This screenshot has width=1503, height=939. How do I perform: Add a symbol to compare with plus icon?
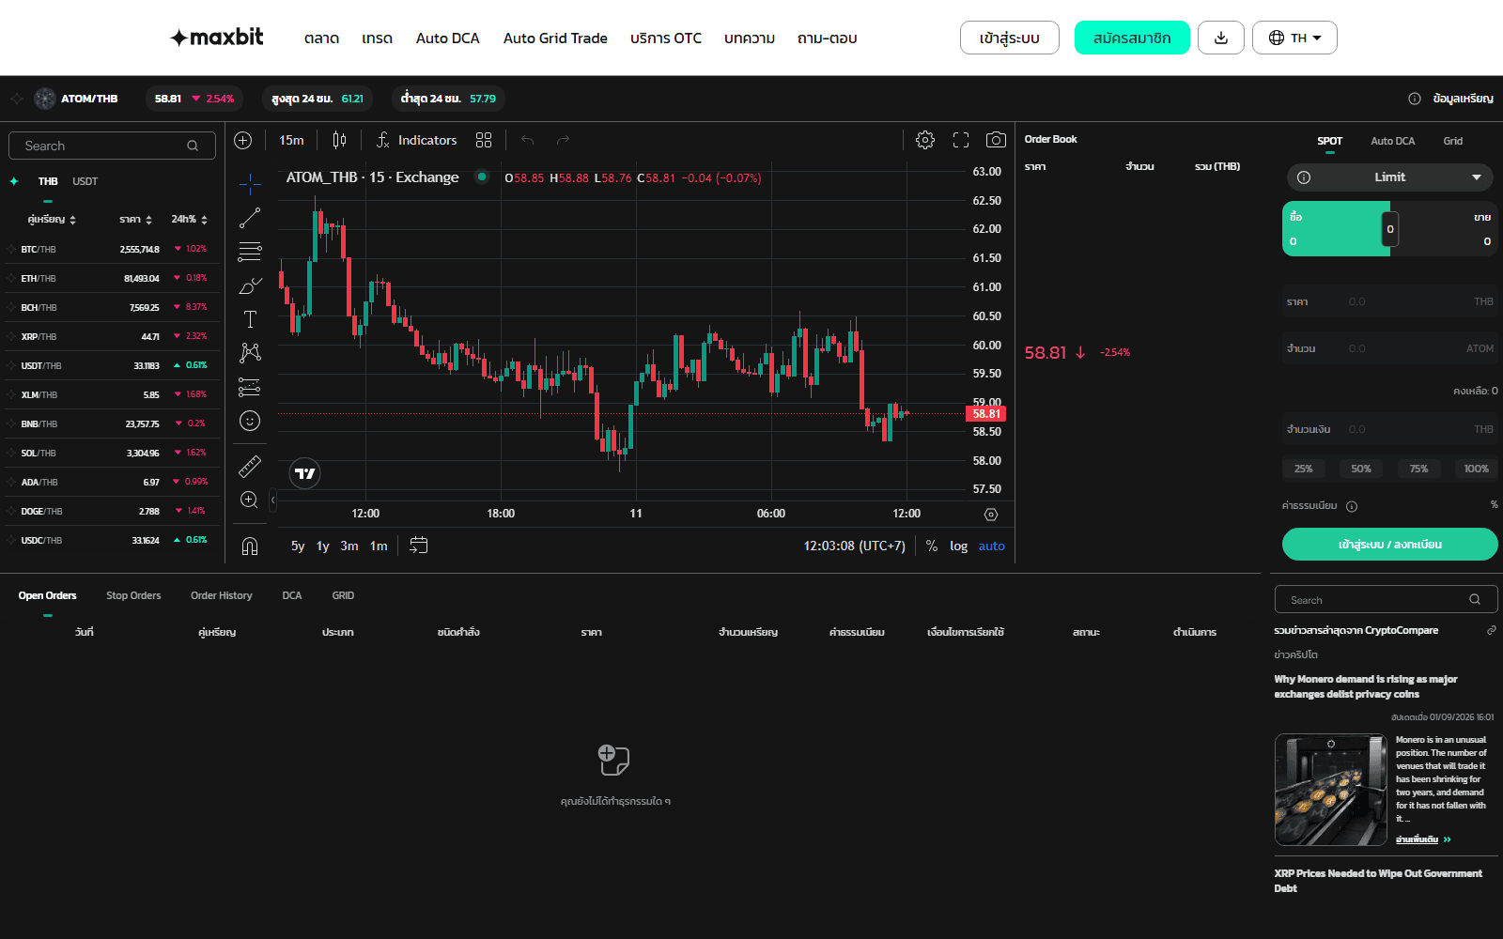(243, 140)
